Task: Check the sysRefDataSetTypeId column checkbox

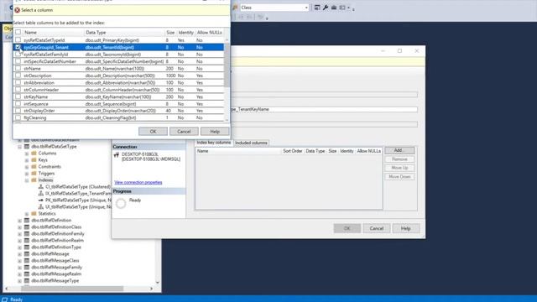Action: click(18, 40)
